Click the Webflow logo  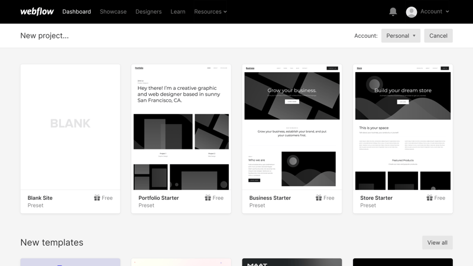click(x=37, y=11)
